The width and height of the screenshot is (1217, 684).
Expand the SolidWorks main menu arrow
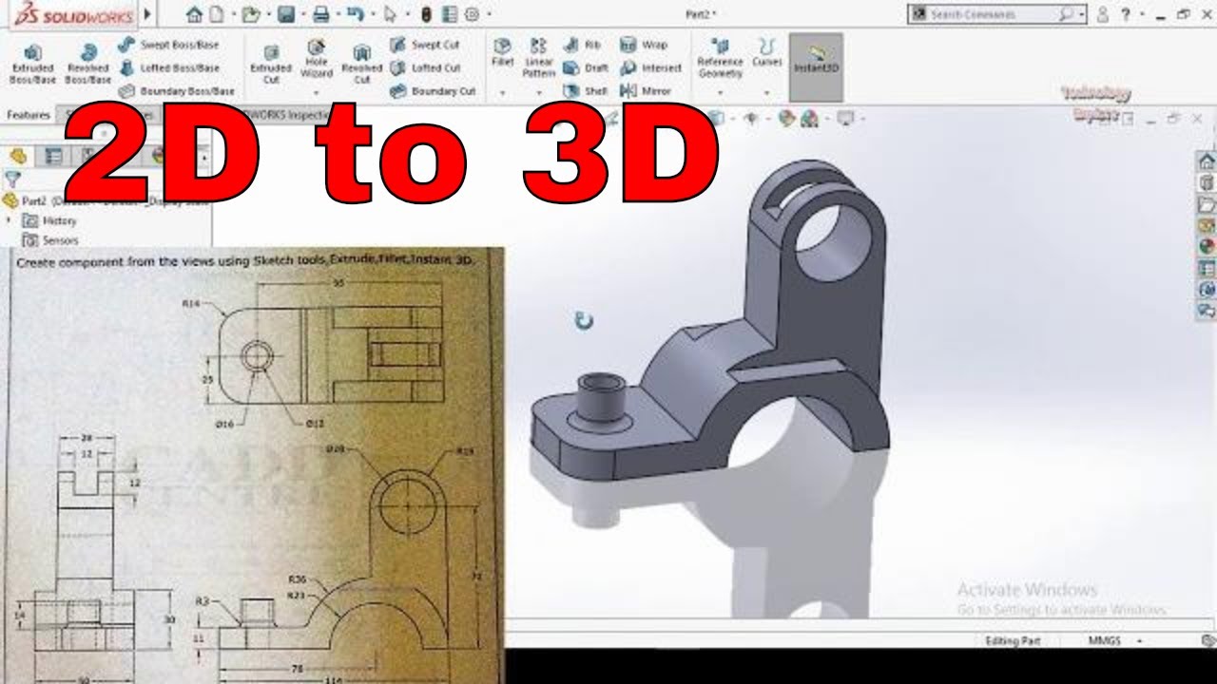147,14
